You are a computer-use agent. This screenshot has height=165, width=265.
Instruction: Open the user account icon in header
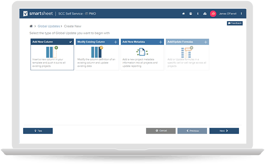(191, 14)
